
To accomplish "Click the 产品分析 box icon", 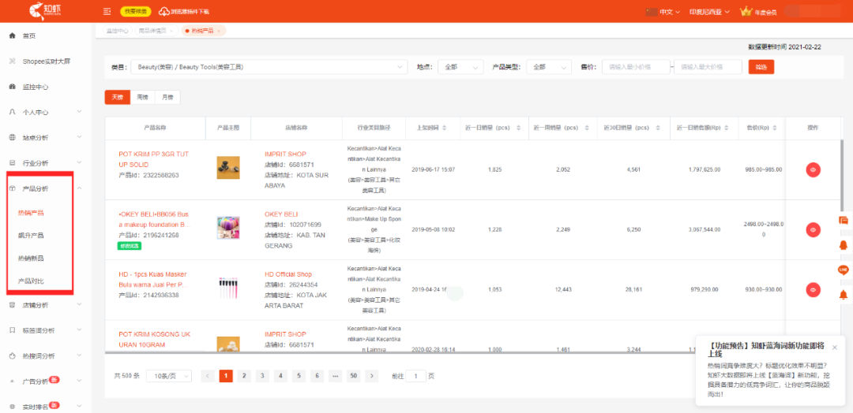I will (13, 189).
